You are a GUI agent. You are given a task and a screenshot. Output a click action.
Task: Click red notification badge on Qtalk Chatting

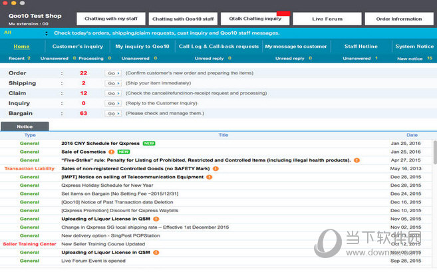[x=283, y=13]
